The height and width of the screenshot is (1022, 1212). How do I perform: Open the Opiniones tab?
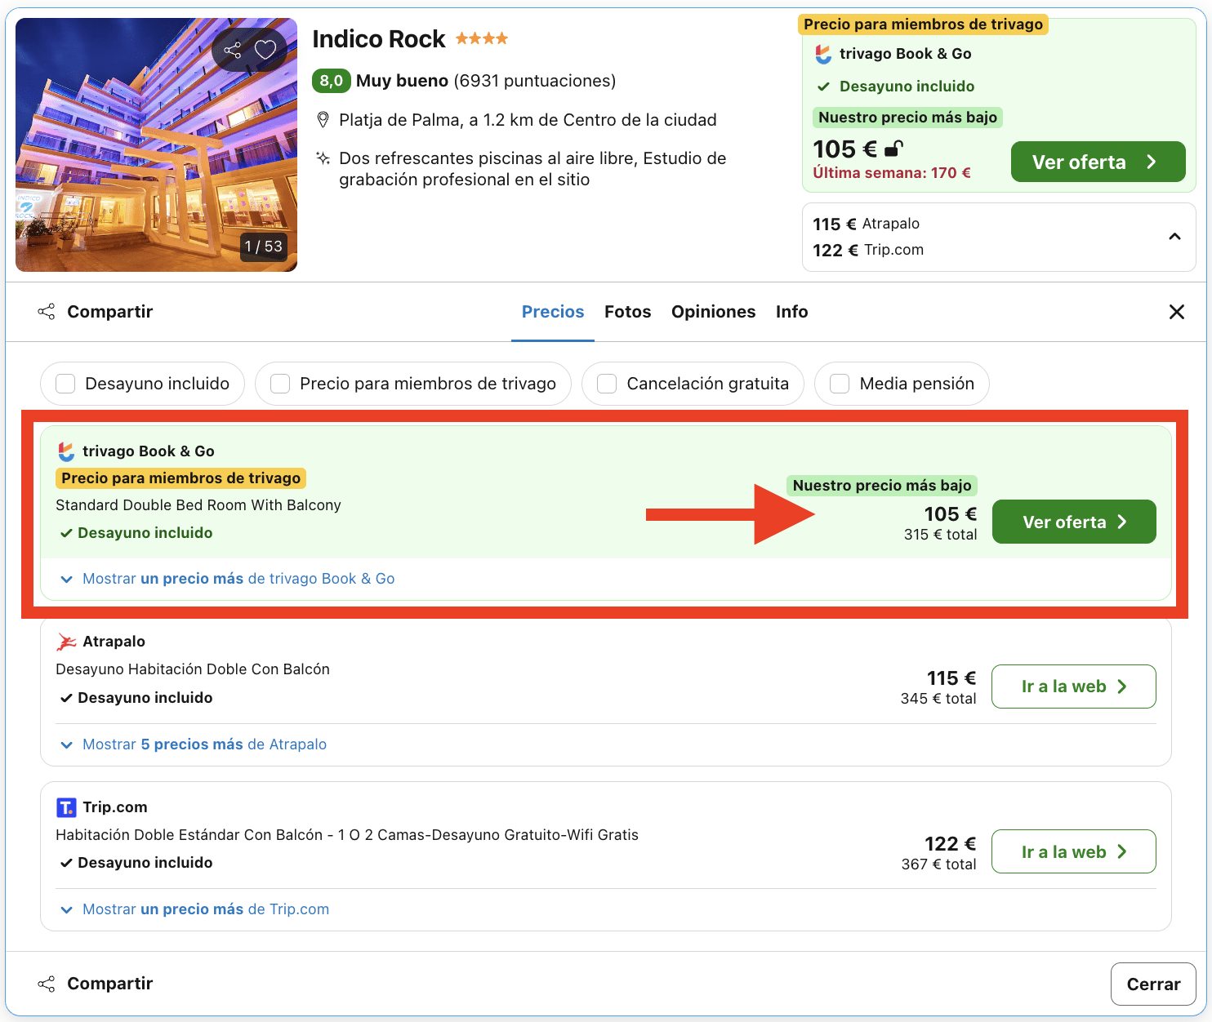713,312
